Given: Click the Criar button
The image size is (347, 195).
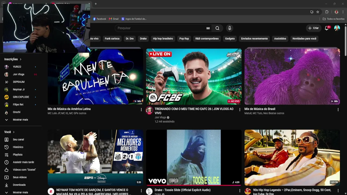Looking at the screenshot, I should click(x=313, y=28).
